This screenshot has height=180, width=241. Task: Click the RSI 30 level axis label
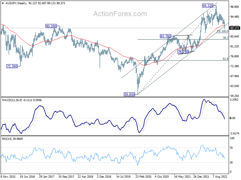tap(231, 162)
